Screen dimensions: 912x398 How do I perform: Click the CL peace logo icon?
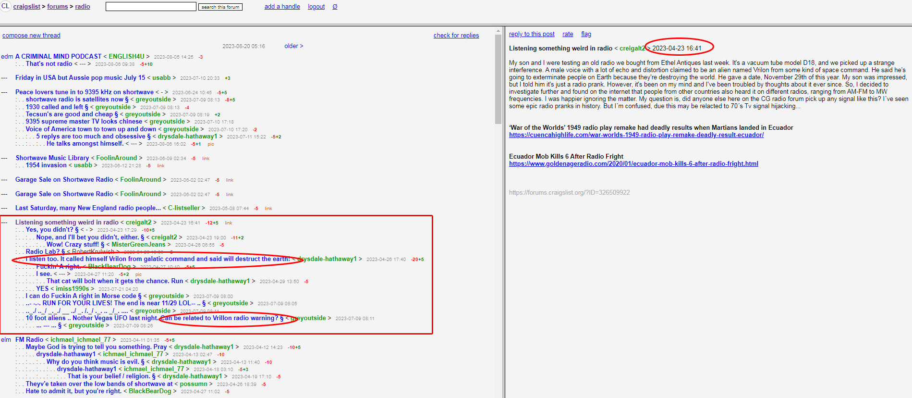click(x=5, y=6)
